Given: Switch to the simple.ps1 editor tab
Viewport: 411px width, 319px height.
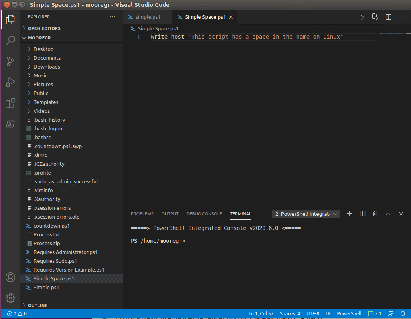Looking at the screenshot, I should tap(147, 17).
